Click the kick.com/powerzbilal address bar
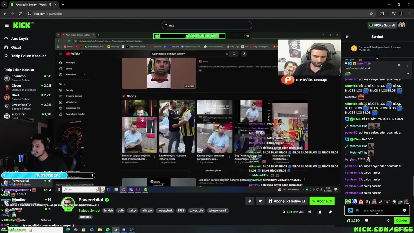 [x=201, y=14]
